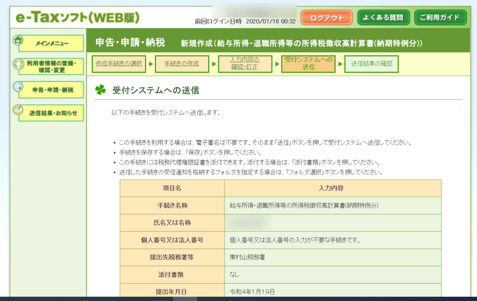Image resolution: width=477 pixels, height=301 pixels.
Task: Open the ご利用ガイド button
Action: (x=440, y=18)
